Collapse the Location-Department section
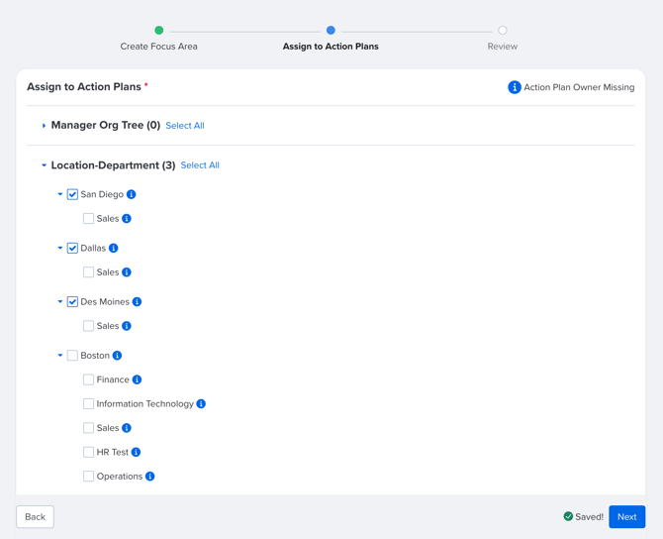 [44, 165]
